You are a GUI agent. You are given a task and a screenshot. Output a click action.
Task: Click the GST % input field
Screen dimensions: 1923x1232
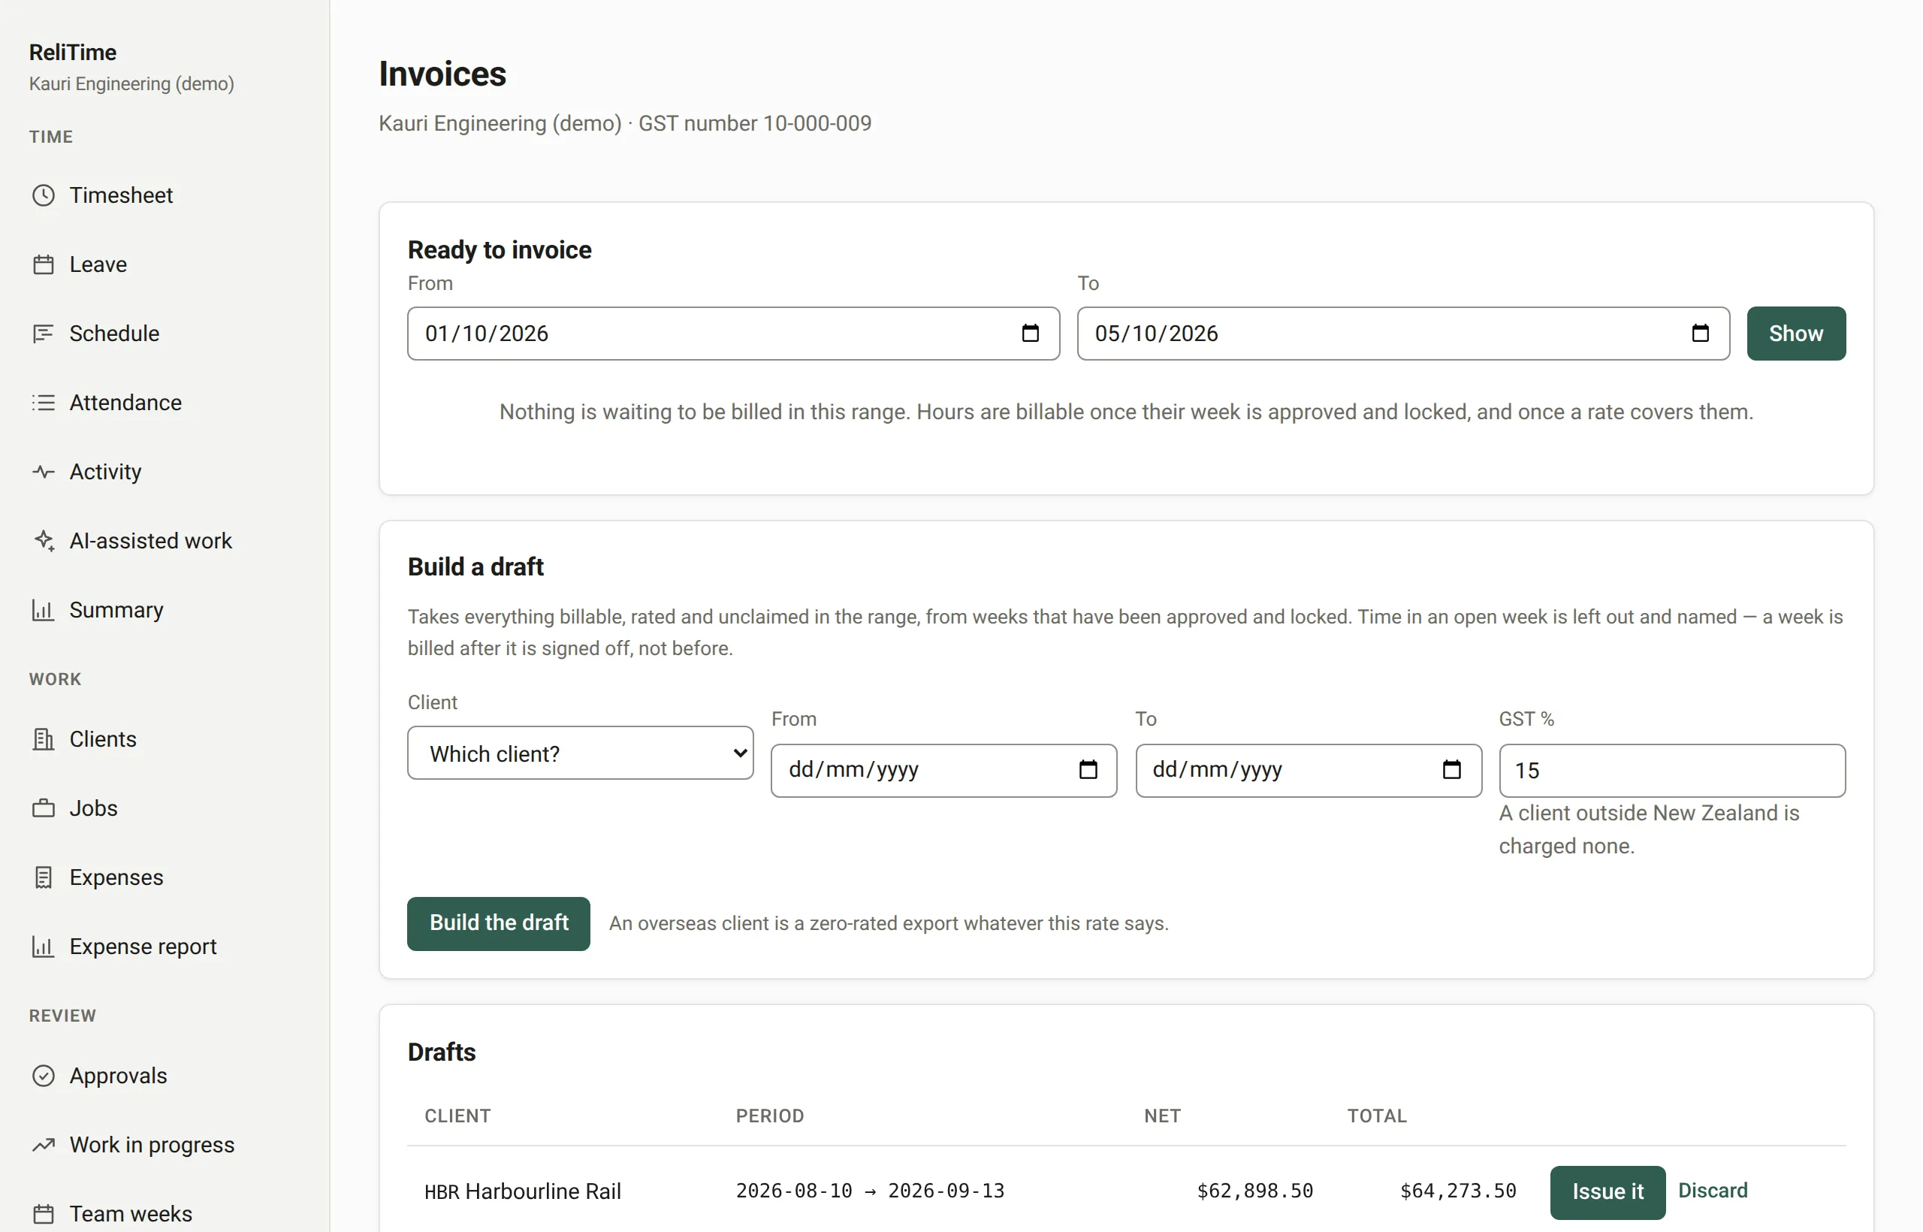(x=1673, y=771)
